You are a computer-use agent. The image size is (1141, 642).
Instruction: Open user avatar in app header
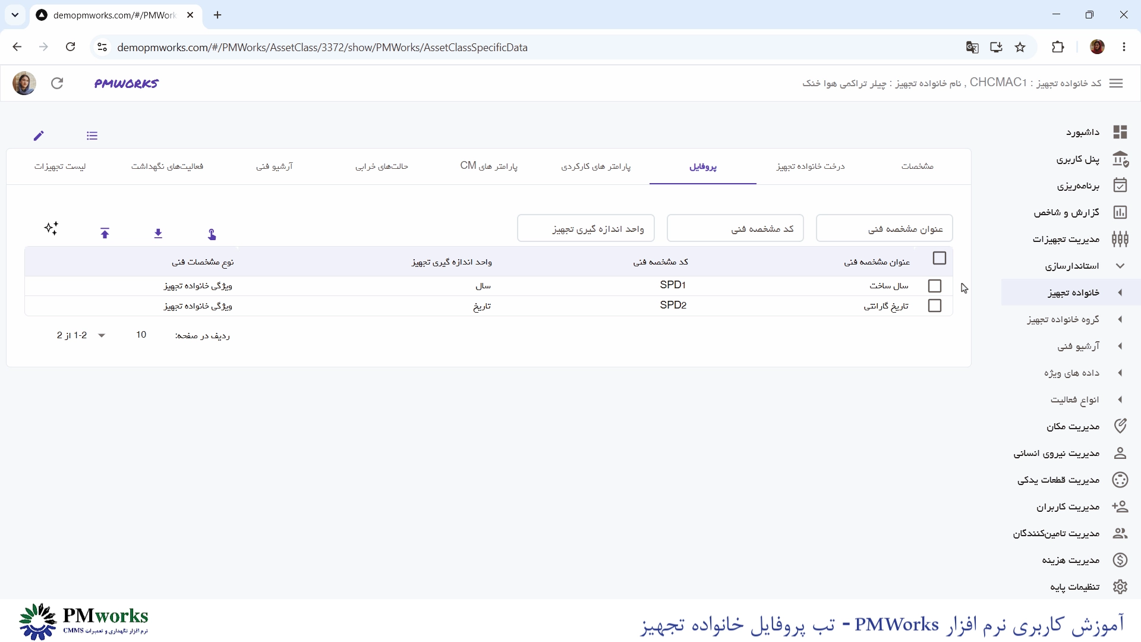[24, 83]
